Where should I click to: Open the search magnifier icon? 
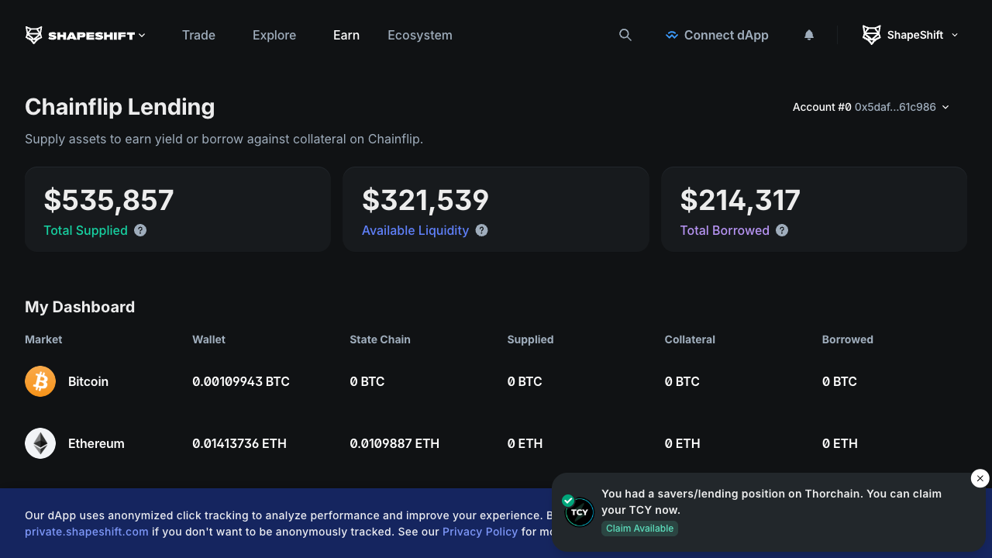(x=625, y=35)
